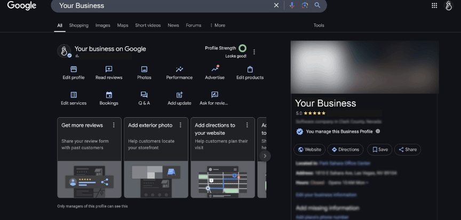Open Edit profile
The height and width of the screenshot is (220, 461).
tap(74, 73)
